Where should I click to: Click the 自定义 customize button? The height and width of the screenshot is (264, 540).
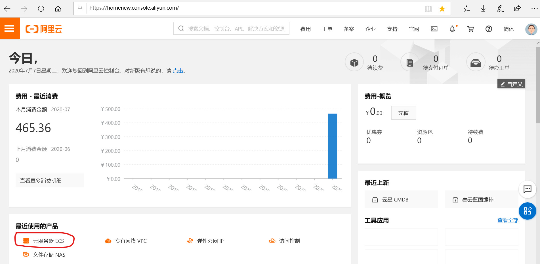[x=511, y=84]
